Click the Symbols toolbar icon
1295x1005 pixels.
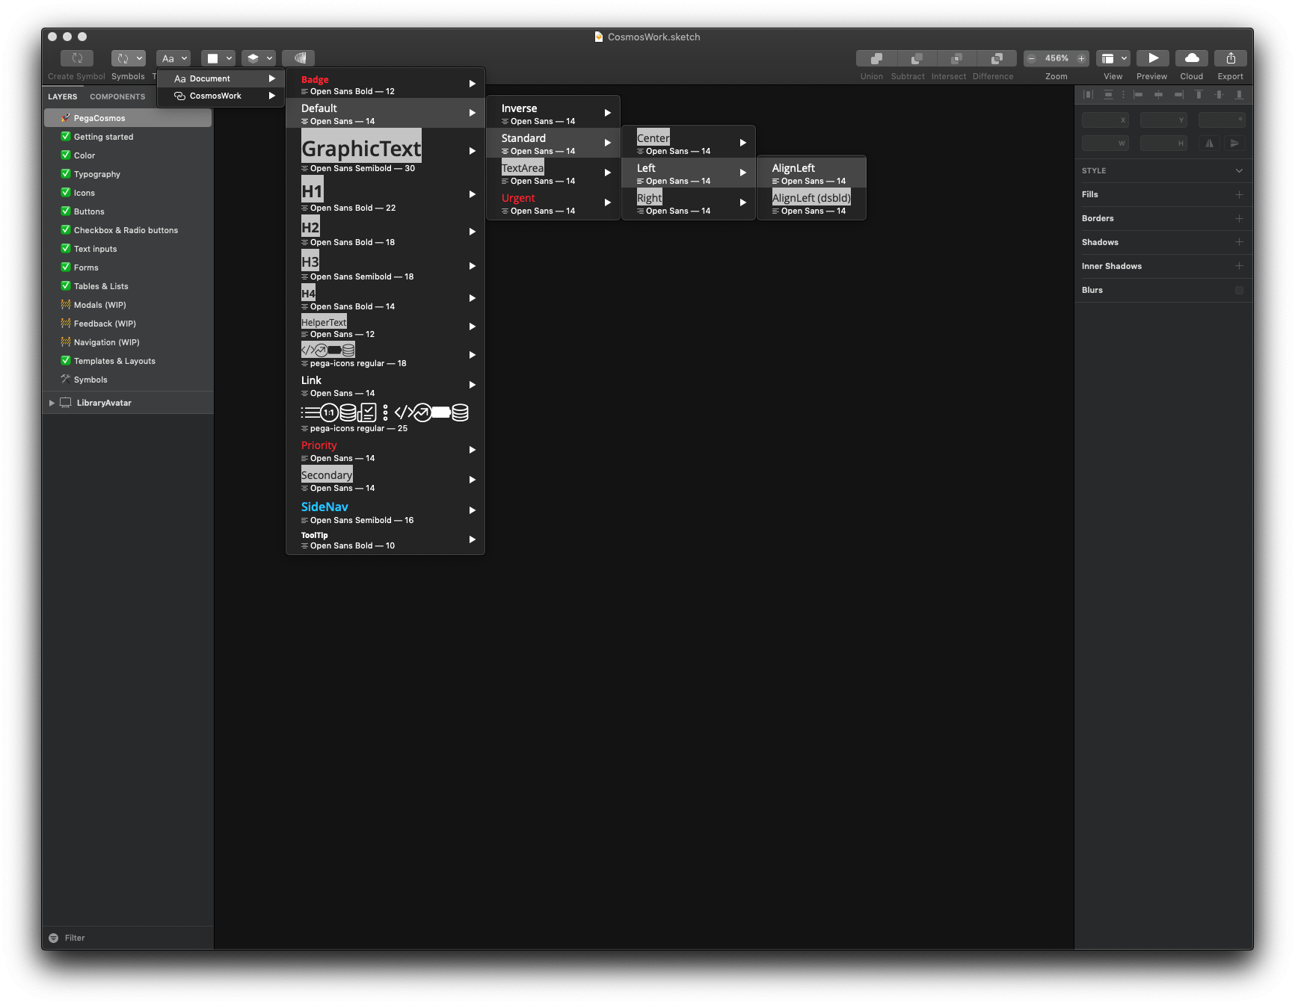(127, 58)
